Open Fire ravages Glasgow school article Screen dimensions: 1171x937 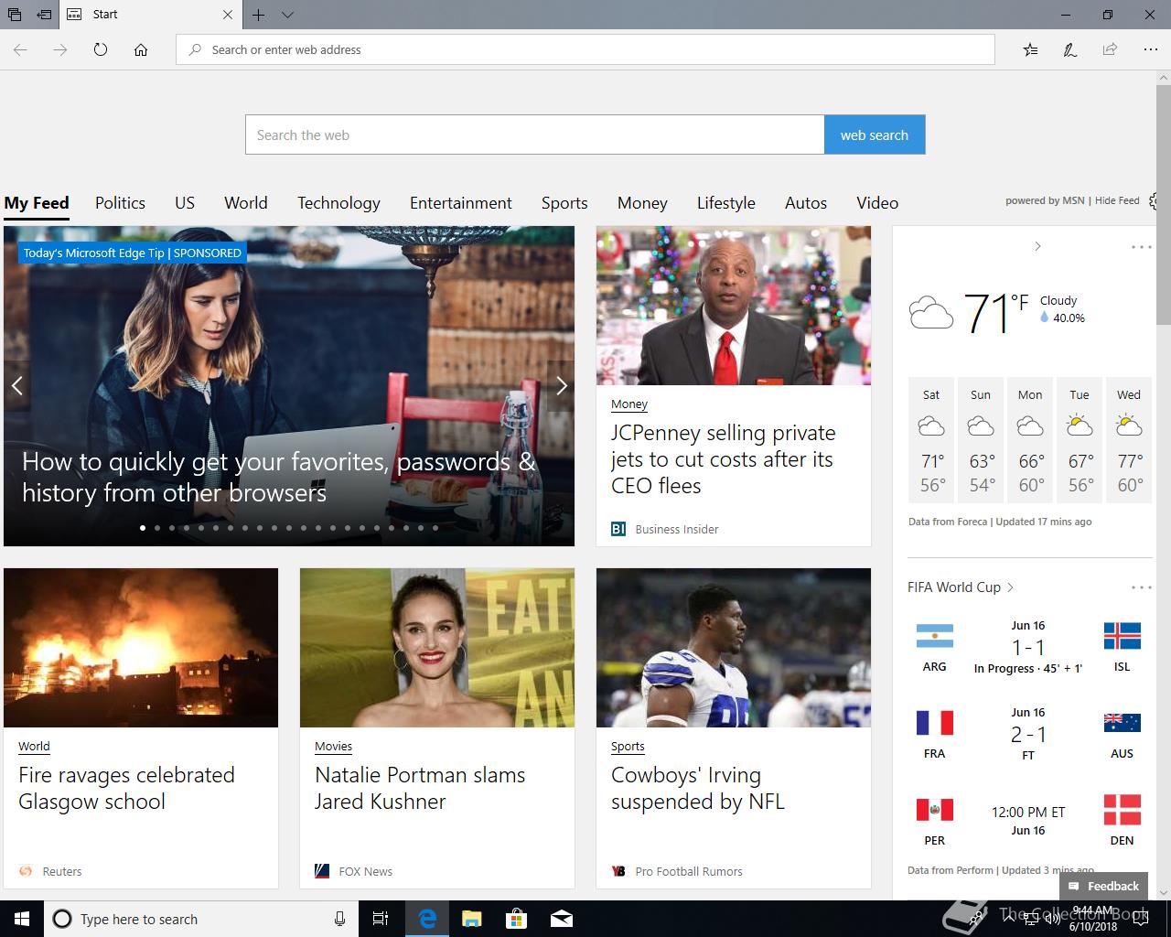pyautogui.click(x=126, y=788)
